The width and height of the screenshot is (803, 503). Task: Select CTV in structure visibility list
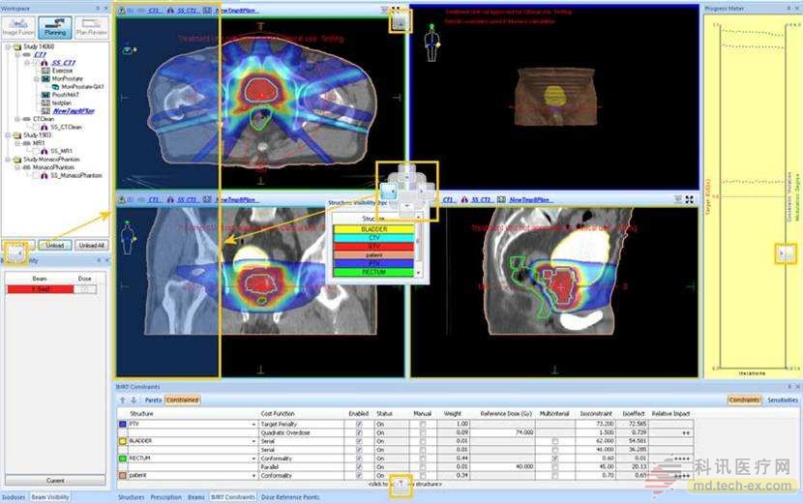pyautogui.click(x=373, y=238)
